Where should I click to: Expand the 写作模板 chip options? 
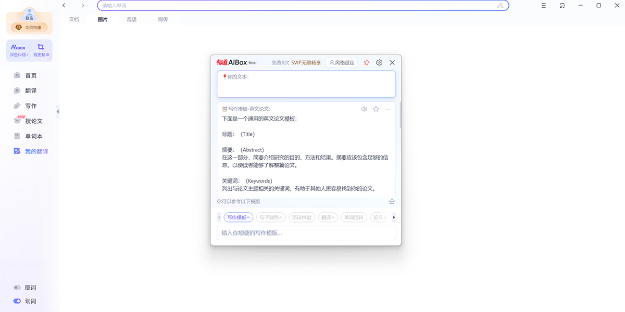(x=238, y=217)
